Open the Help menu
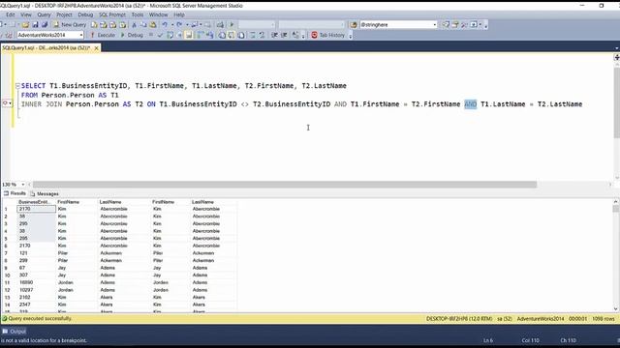Image resolution: width=620 pixels, height=348 pixels. (x=178, y=14)
